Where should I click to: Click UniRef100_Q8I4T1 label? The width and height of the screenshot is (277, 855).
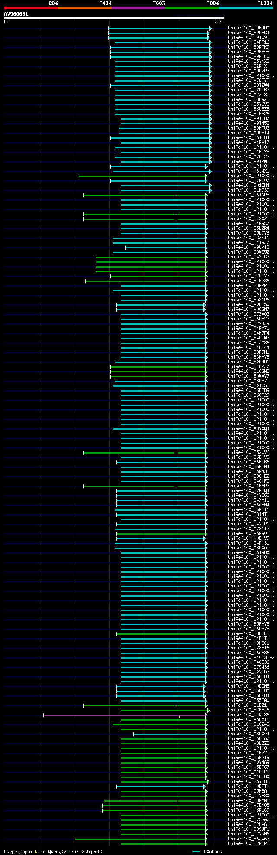248,514
